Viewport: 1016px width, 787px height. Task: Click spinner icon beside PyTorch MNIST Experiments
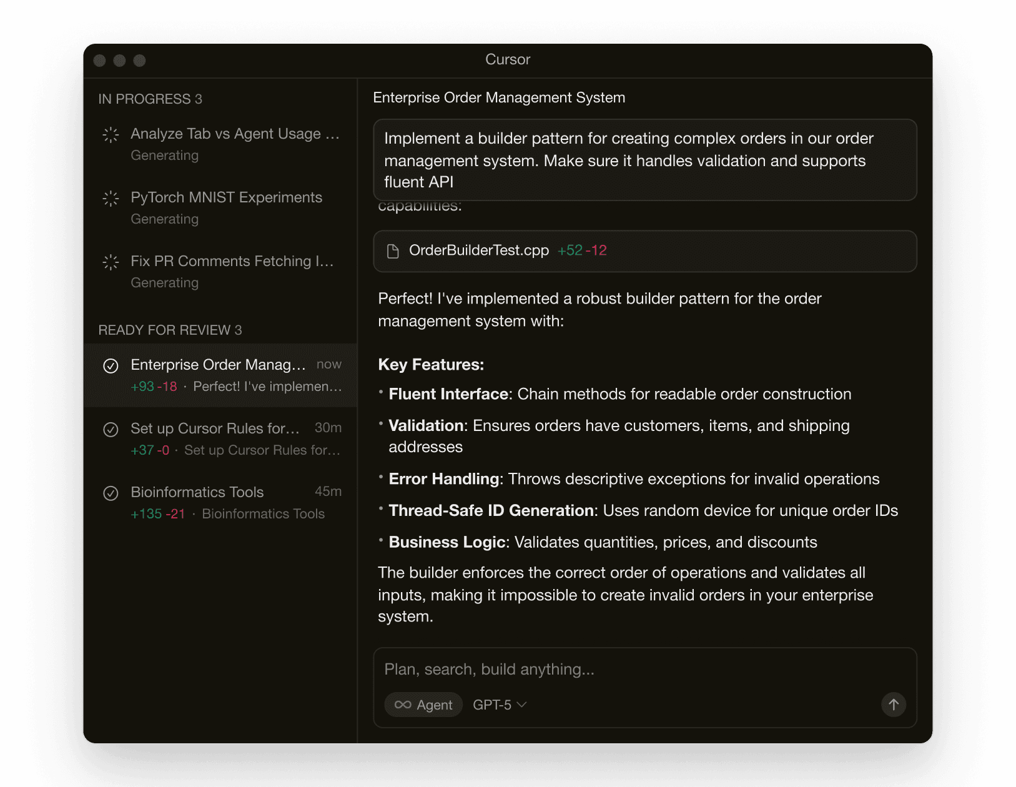click(111, 199)
